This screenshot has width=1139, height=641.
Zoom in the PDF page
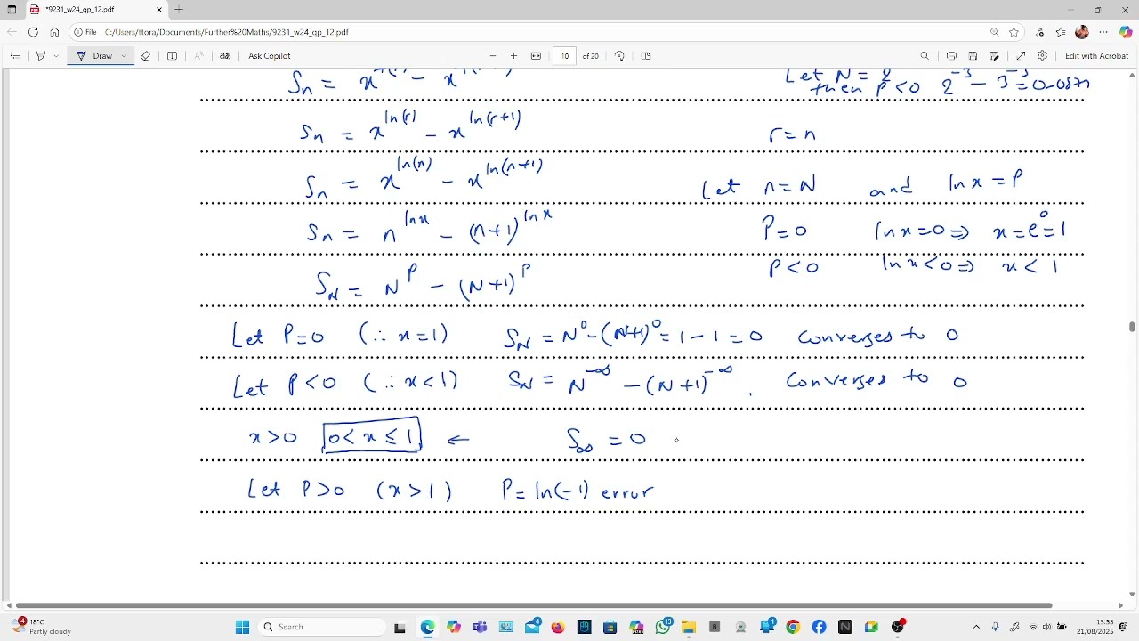click(x=513, y=55)
